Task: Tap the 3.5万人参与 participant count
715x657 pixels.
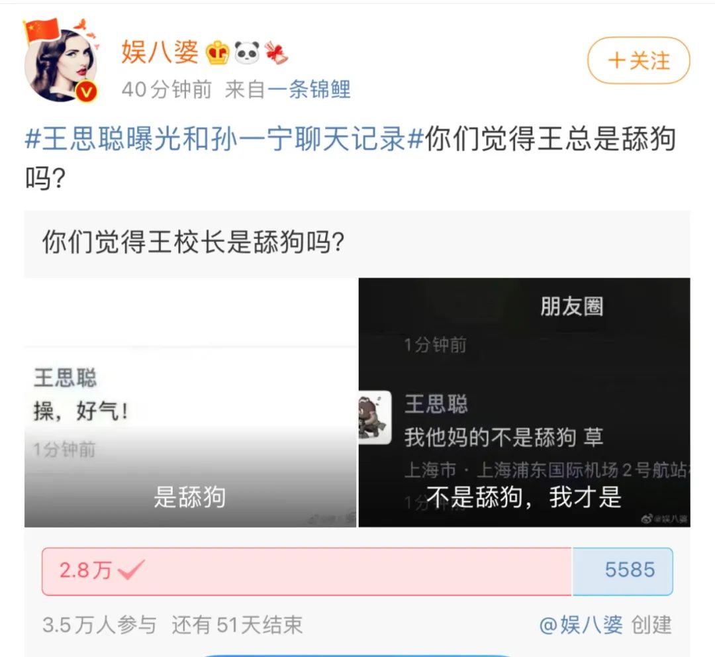Action: [x=99, y=625]
